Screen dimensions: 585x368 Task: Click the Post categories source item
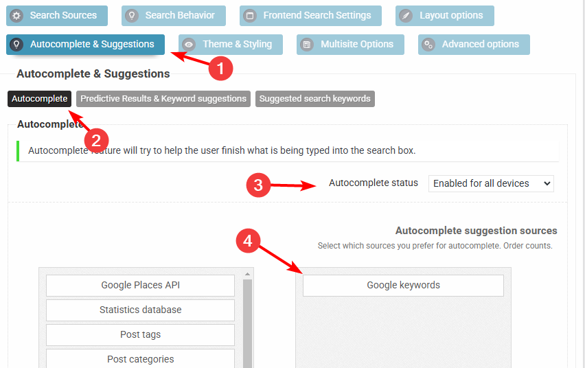click(140, 359)
